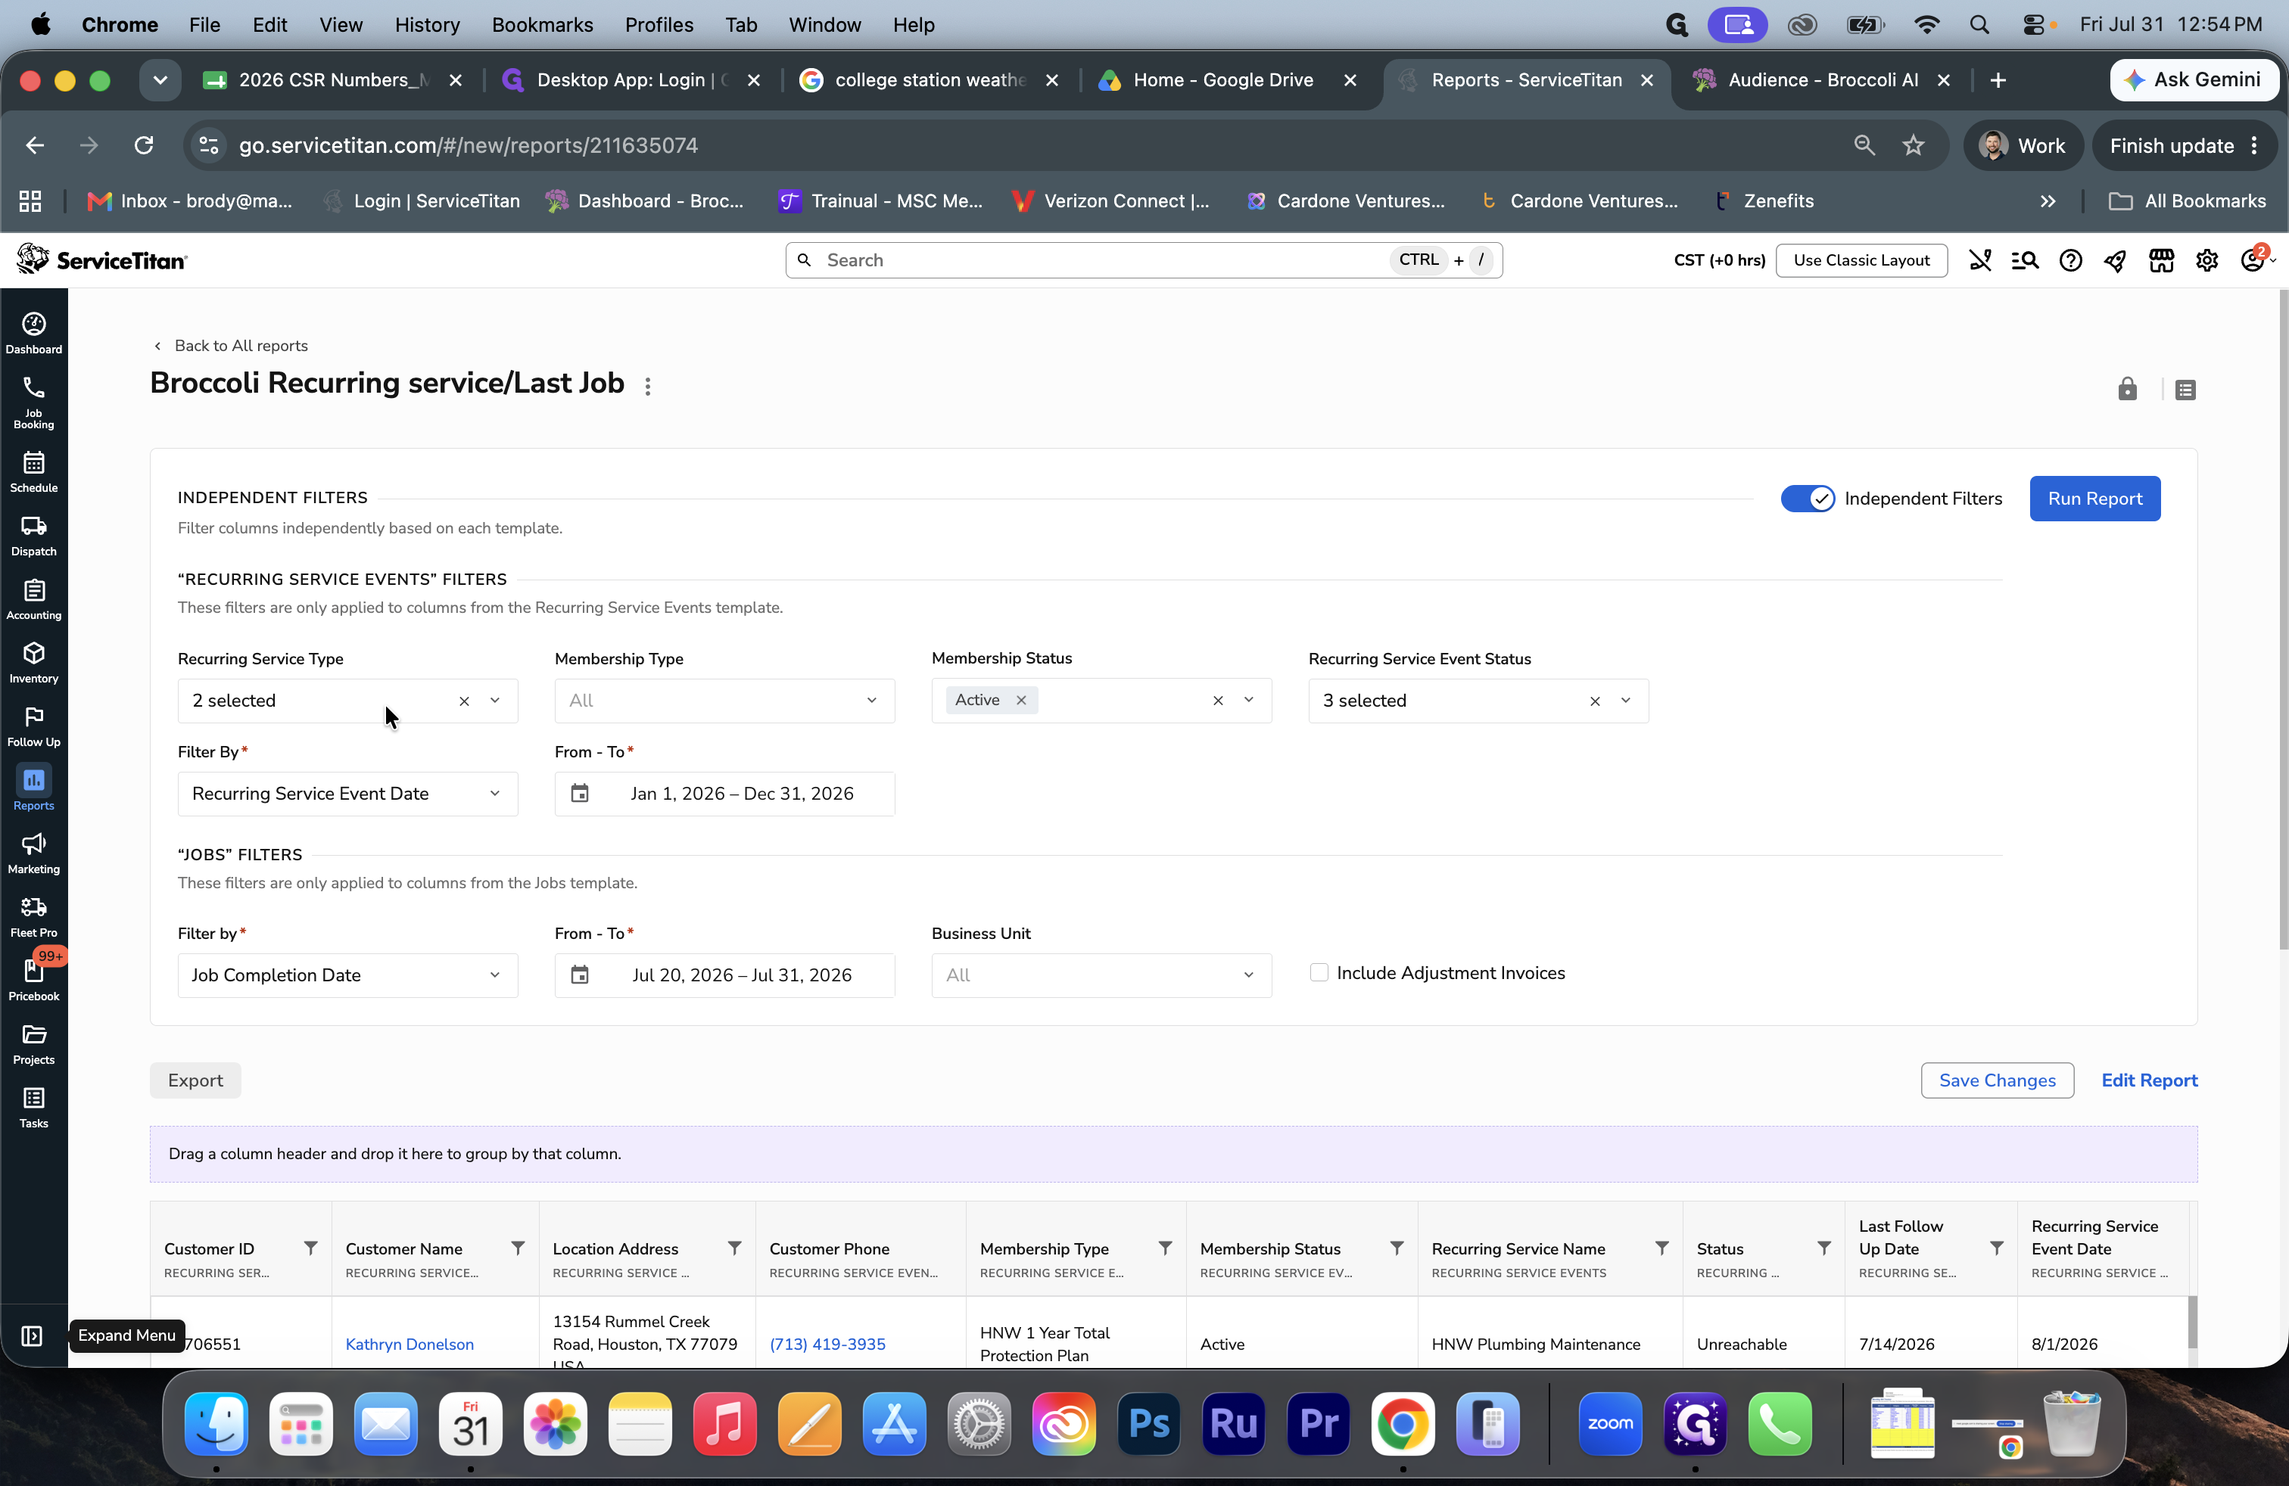Filter the Location Address column

click(x=733, y=1248)
